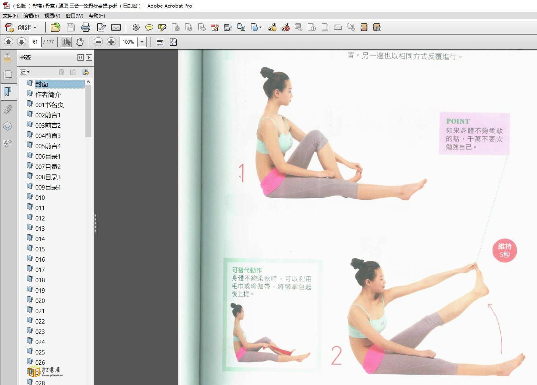This screenshot has width=537, height=385.
Task: Click the Open file folder icon
Action: [56, 27]
